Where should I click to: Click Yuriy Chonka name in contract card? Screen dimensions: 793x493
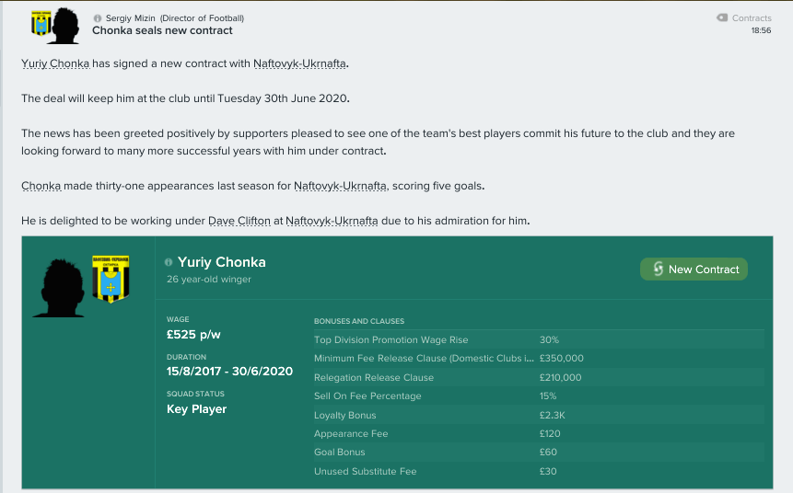222,262
